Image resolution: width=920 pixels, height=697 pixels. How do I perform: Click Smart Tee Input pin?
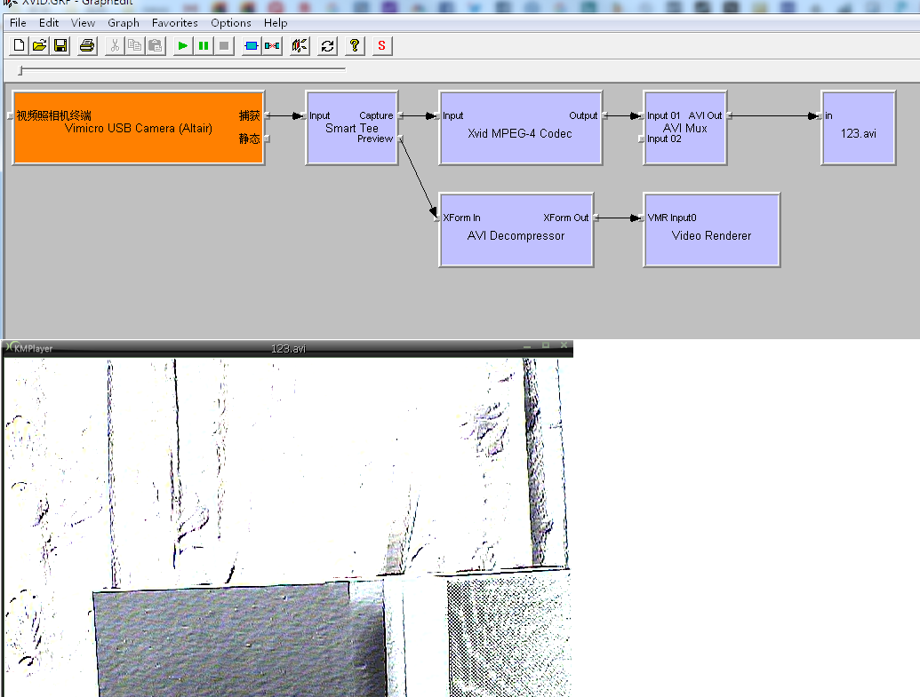(x=304, y=115)
